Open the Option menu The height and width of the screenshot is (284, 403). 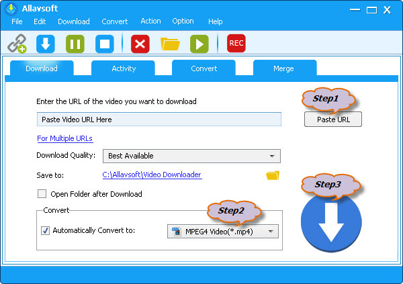tap(183, 21)
